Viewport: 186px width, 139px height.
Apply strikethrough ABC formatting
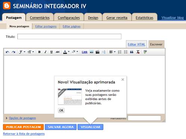[58, 52]
